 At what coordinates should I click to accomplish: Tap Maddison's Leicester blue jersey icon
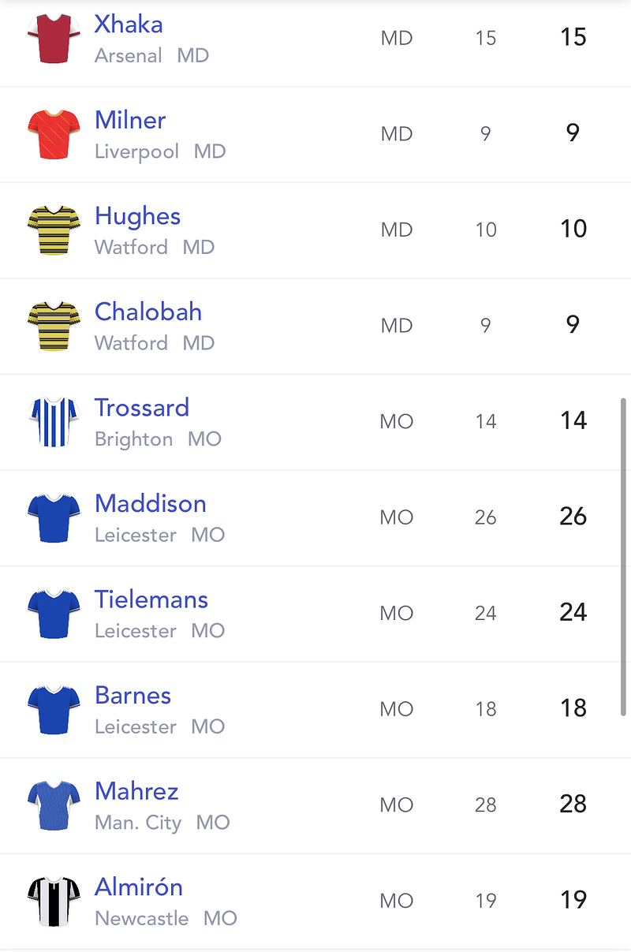[54, 517]
